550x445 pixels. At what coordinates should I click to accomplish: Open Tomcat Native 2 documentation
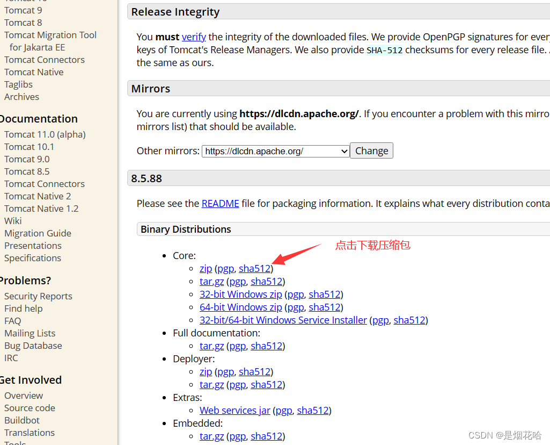38,196
